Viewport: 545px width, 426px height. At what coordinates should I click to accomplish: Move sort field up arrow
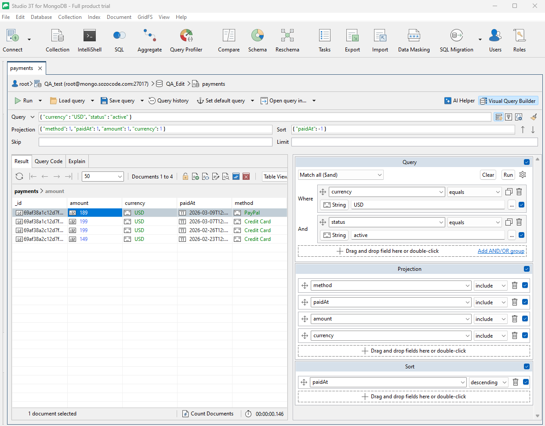523,130
